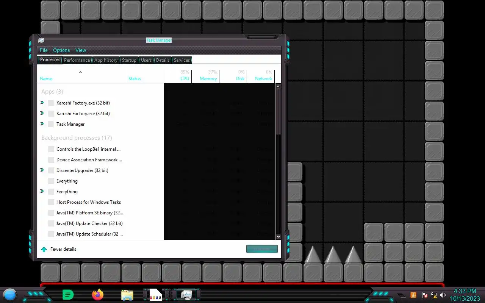Sort by the Disk column header

pos(233,76)
